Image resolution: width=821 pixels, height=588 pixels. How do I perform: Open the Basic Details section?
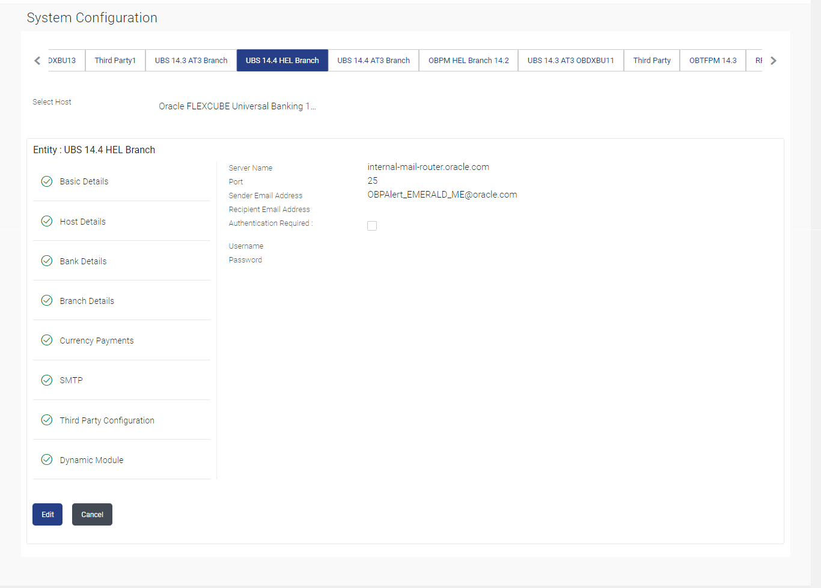122,181
